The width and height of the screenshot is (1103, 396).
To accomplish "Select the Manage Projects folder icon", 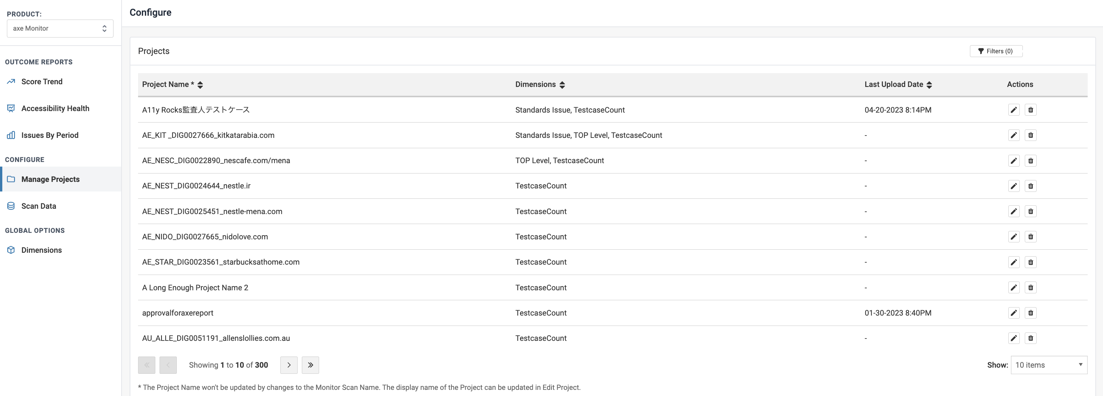I will tap(11, 179).
